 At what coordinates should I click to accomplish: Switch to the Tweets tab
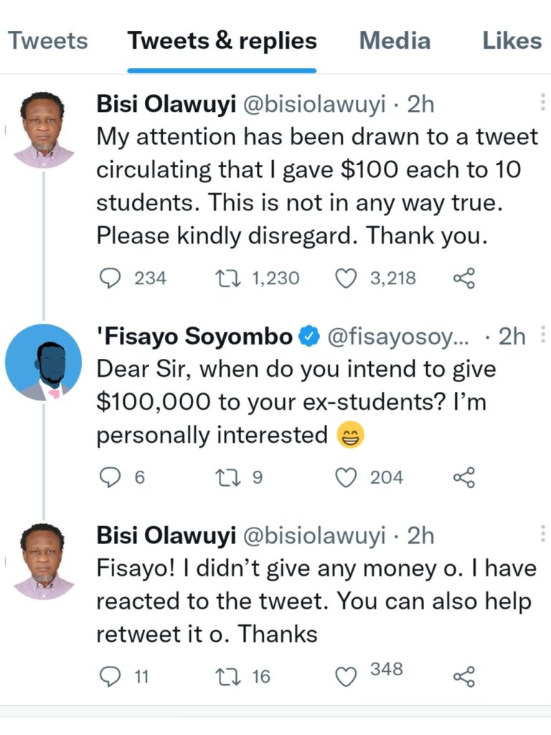pyautogui.click(x=47, y=40)
